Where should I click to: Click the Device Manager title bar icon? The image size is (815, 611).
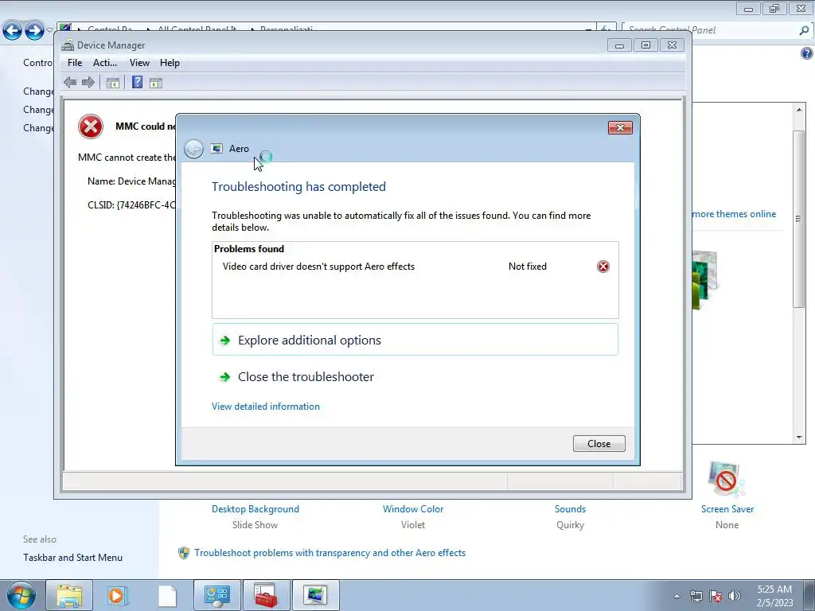(x=68, y=45)
